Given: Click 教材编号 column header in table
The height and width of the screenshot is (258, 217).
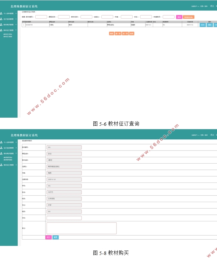Looking at the screenshot, I should [37, 22].
